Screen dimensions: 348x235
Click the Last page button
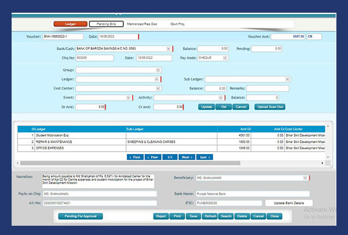[x=204, y=157]
